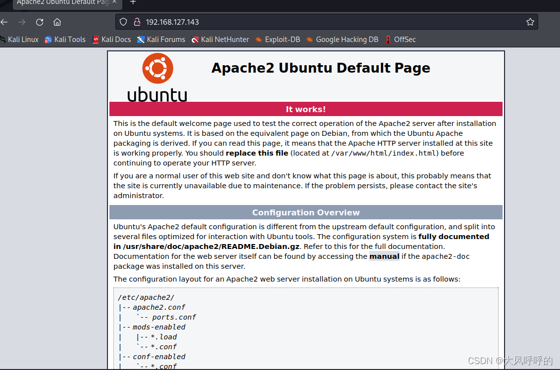The height and width of the screenshot is (370, 560).
Task: Click the replace this file bold text
Action: [257, 153]
